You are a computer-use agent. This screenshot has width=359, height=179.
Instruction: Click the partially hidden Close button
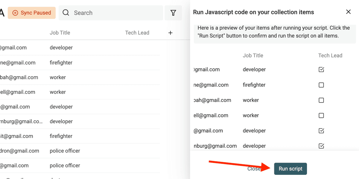[x=254, y=169]
